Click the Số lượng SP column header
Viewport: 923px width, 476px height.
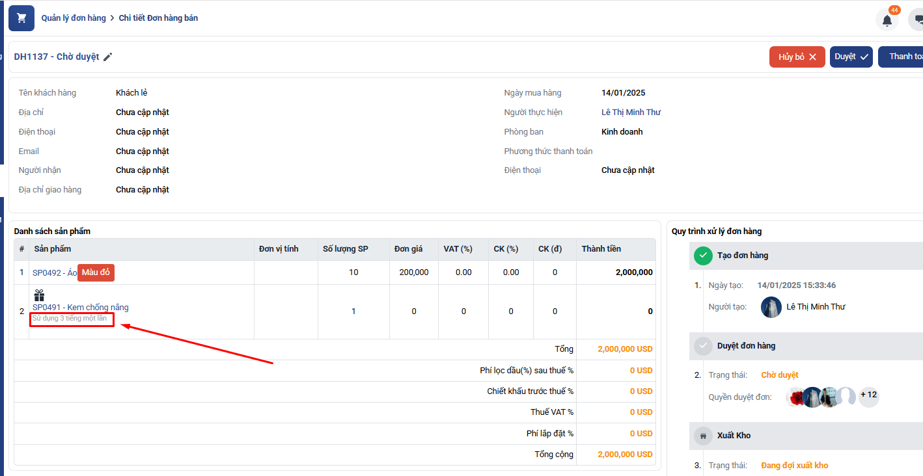coord(345,249)
